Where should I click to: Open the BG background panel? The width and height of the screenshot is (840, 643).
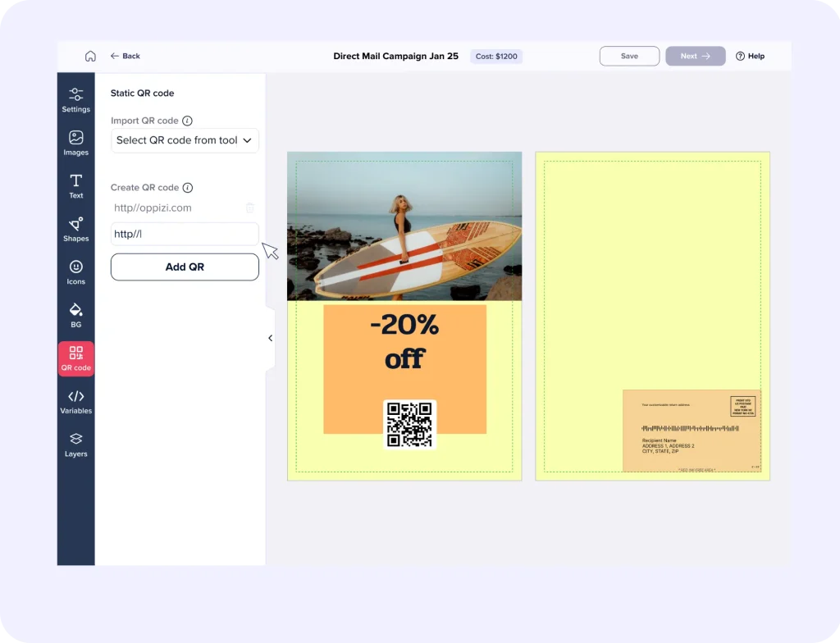[x=75, y=316]
